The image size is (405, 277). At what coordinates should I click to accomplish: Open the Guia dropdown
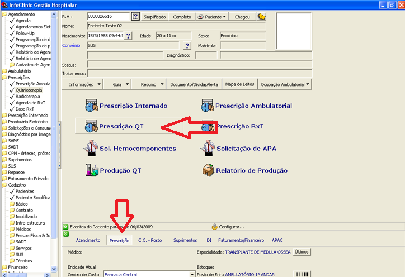click(x=117, y=84)
